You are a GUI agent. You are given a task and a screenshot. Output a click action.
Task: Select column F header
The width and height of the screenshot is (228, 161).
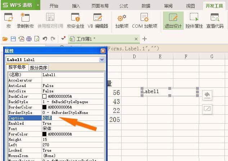point(186,56)
